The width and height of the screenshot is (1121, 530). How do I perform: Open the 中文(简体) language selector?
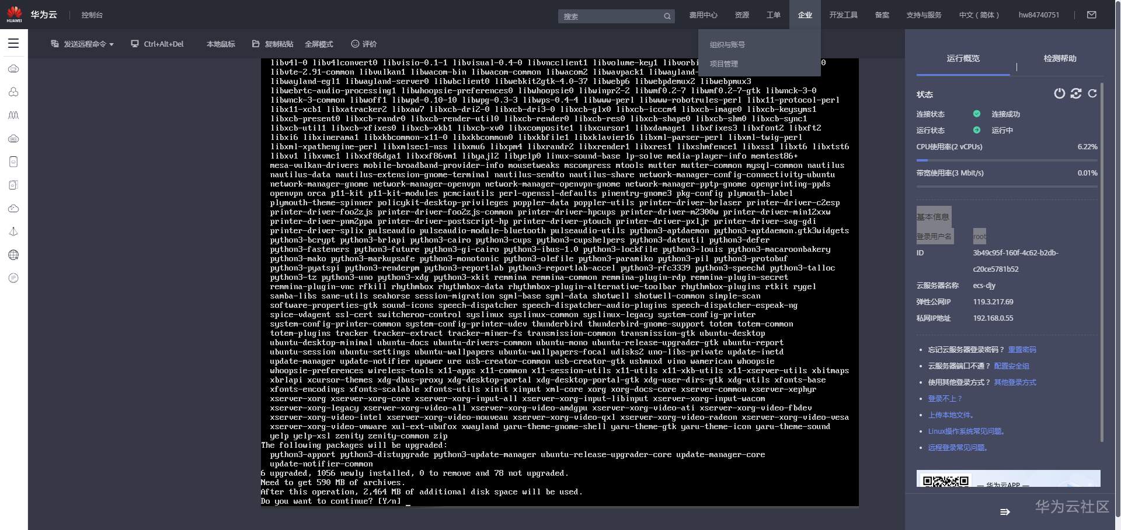[979, 15]
